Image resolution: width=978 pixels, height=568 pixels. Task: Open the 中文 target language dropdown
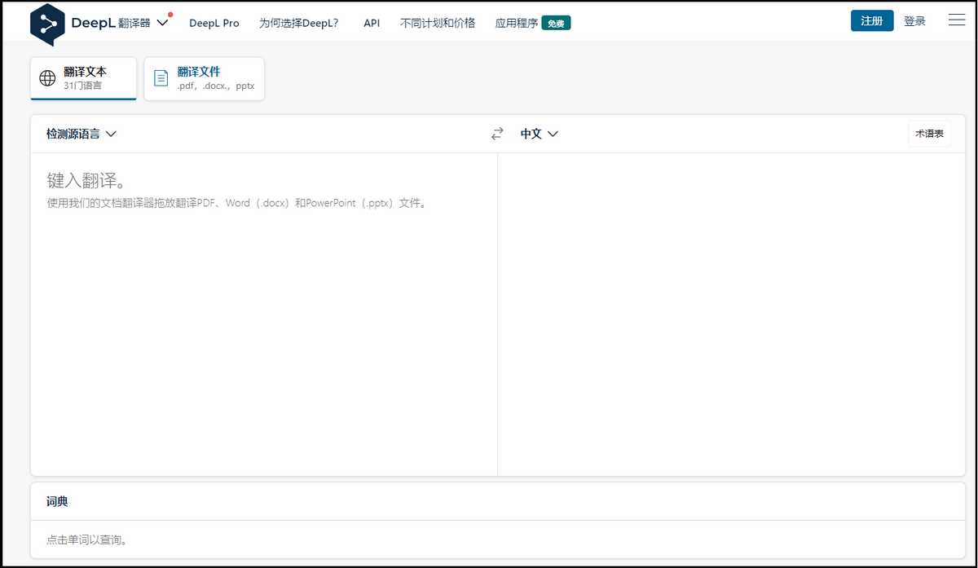pos(540,134)
